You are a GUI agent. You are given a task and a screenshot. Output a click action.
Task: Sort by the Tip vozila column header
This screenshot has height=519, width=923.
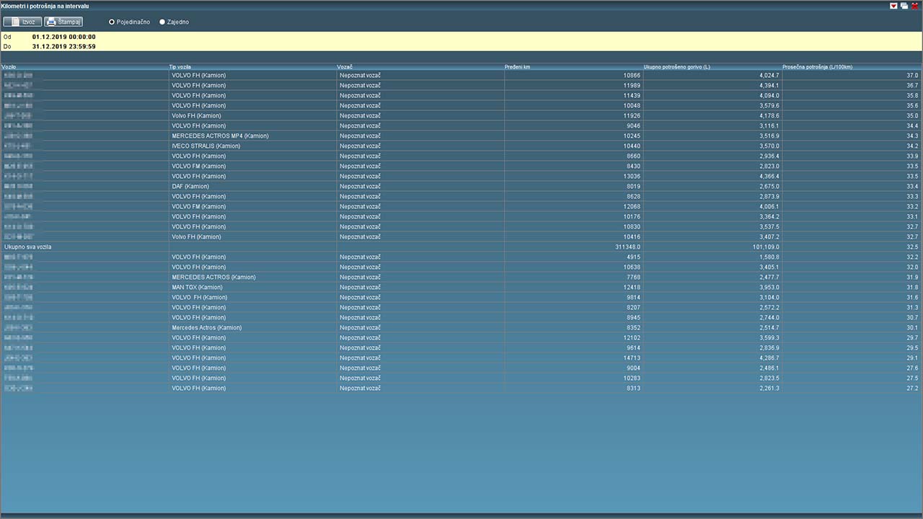pyautogui.click(x=180, y=67)
